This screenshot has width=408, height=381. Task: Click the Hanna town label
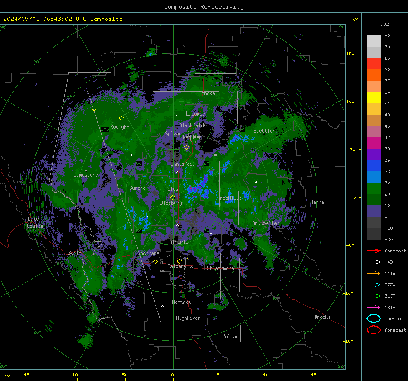(x=317, y=202)
